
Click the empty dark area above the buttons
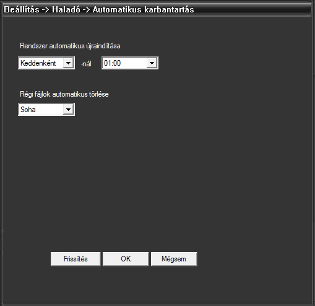157,181
